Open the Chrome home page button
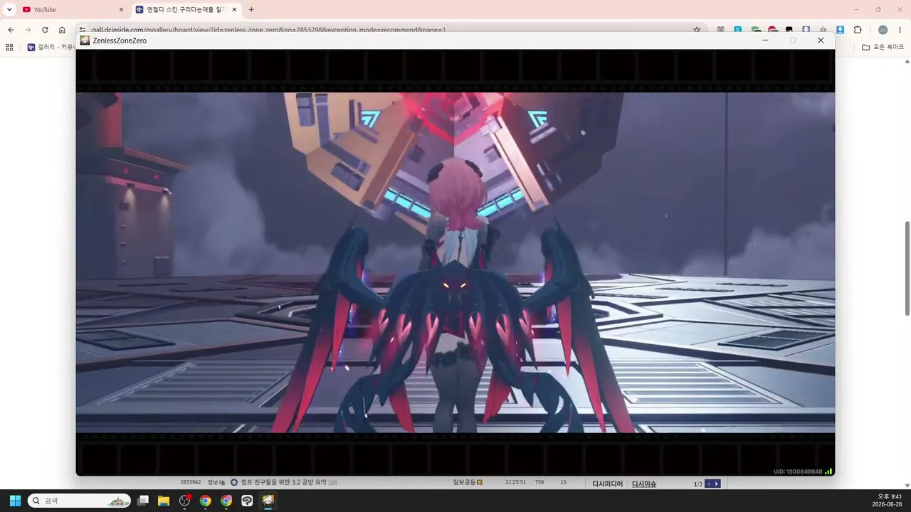Viewport: 911px width, 512px height. click(62, 30)
